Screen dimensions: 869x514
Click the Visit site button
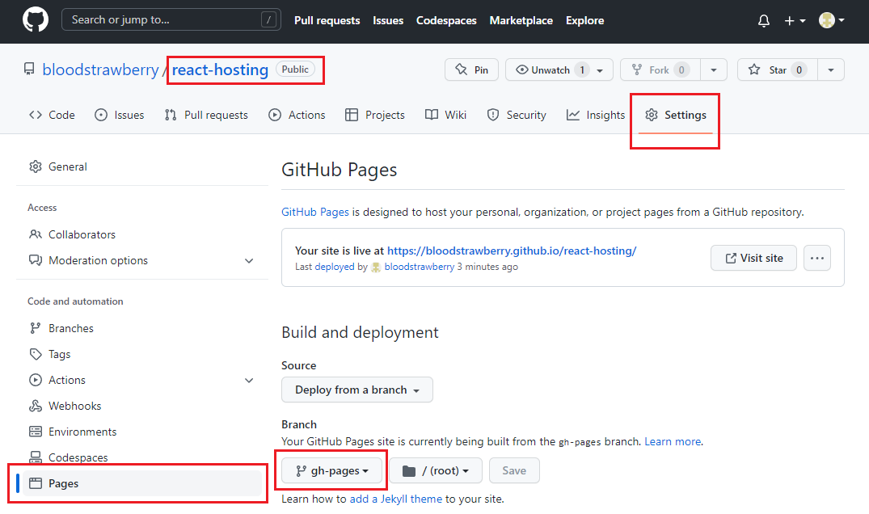(753, 258)
